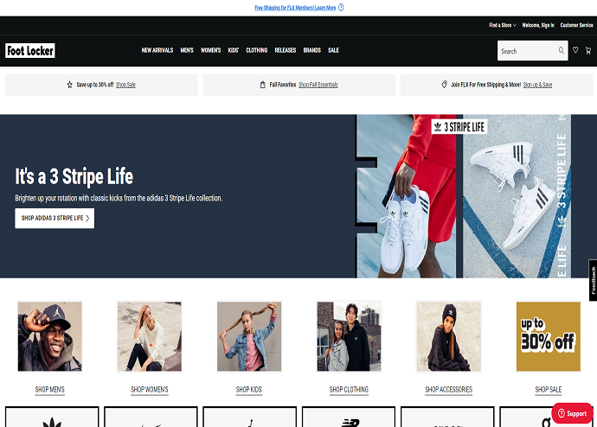The width and height of the screenshot is (597, 427).
Task: Click the Shop Clothing thumbnail image
Action: [x=350, y=336]
